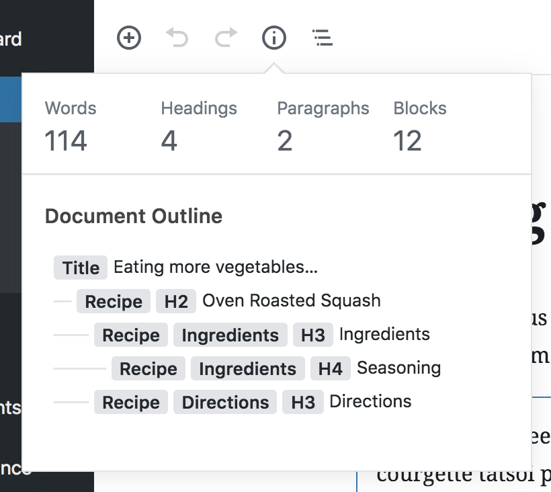The image size is (551, 492).
Task: Click the H4 level badge
Action: pos(331,368)
